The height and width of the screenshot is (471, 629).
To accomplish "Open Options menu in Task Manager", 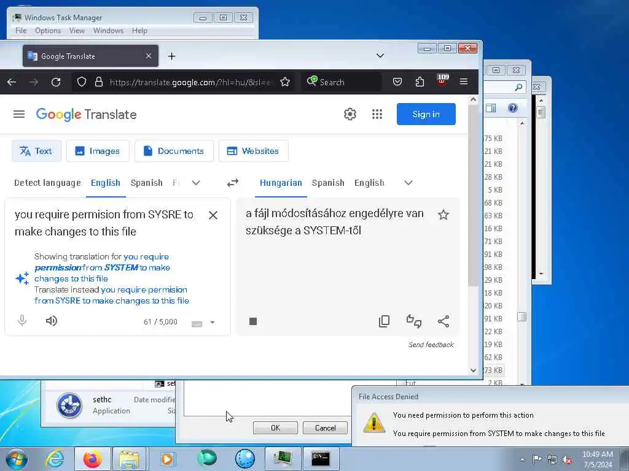I will point(48,31).
